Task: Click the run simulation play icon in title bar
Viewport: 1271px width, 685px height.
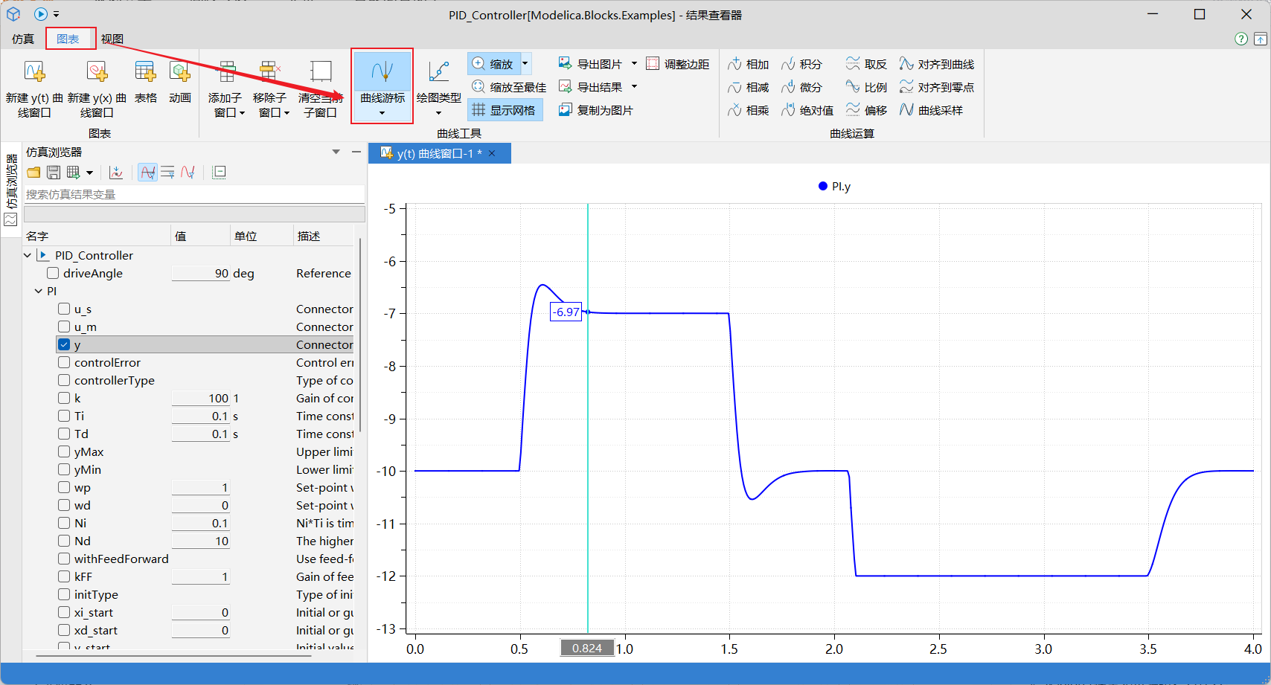Action: (x=41, y=14)
